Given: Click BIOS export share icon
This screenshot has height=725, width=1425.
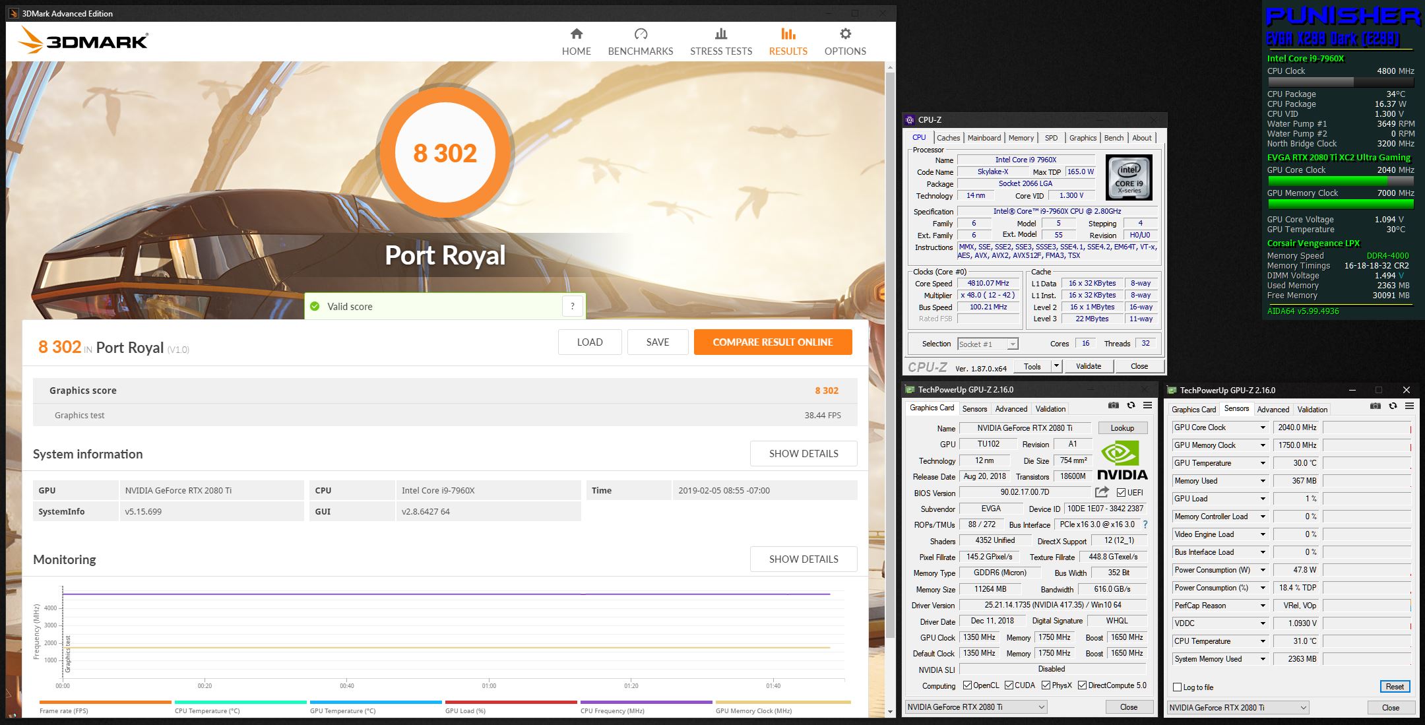Looking at the screenshot, I should click(x=1102, y=492).
